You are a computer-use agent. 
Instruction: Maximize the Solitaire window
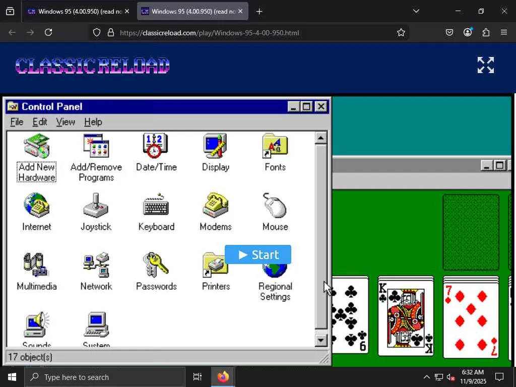point(500,165)
